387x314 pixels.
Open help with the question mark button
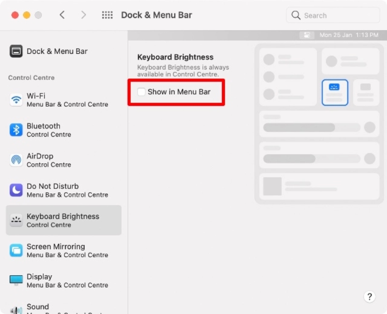coord(369,297)
